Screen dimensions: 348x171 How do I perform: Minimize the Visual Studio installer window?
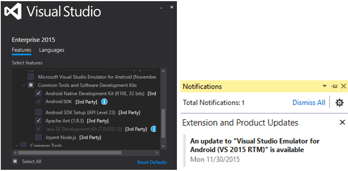click(161, 8)
